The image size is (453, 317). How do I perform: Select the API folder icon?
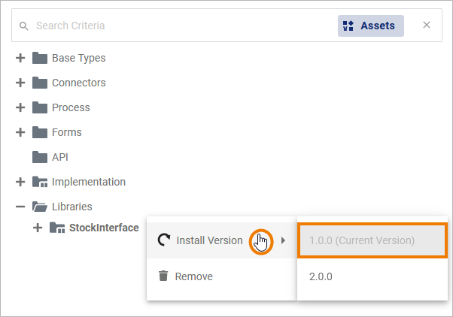coord(40,157)
